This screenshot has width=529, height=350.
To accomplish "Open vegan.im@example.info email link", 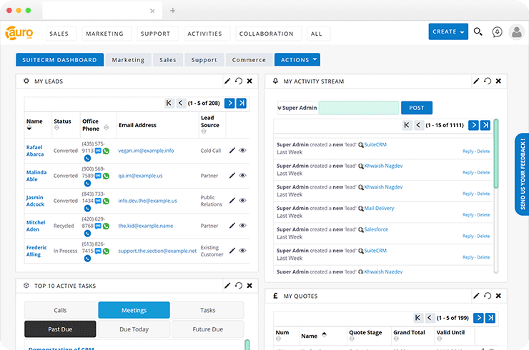I will point(146,151).
